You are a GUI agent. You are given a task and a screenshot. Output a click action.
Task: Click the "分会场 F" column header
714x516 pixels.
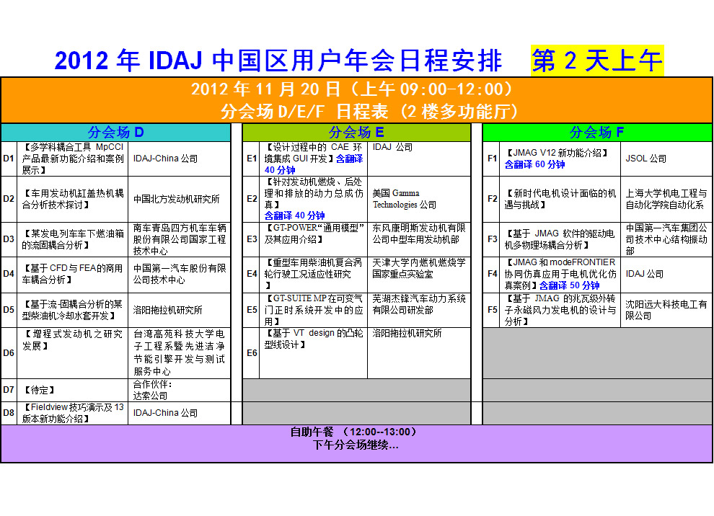597,133
